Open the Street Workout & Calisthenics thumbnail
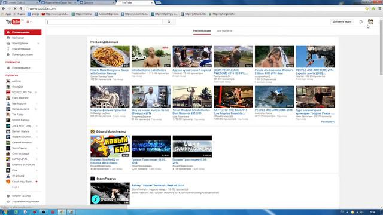The height and width of the screenshot is (215, 383). pos(192,97)
